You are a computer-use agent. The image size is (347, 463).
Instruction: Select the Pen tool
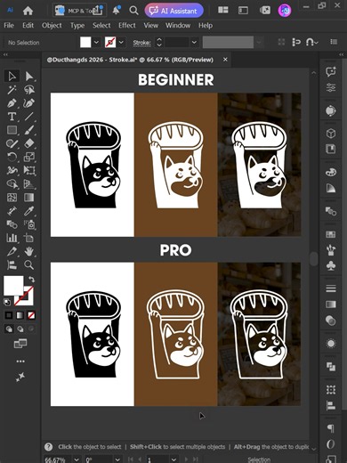pyautogui.click(x=12, y=103)
